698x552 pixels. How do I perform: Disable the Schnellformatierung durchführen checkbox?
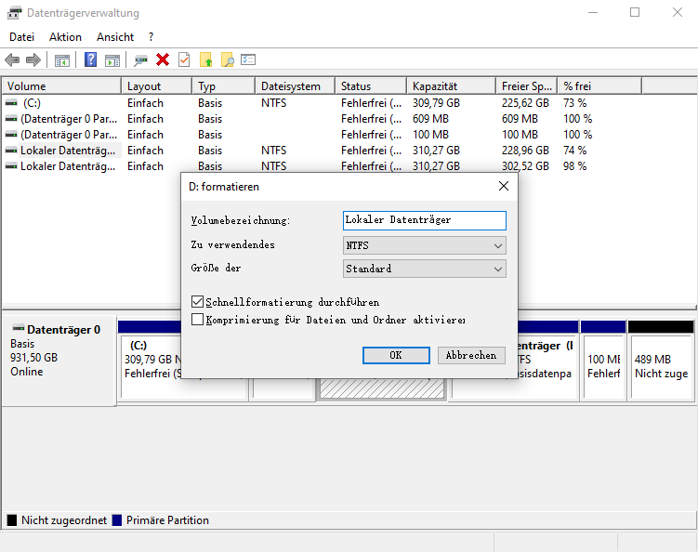[197, 302]
